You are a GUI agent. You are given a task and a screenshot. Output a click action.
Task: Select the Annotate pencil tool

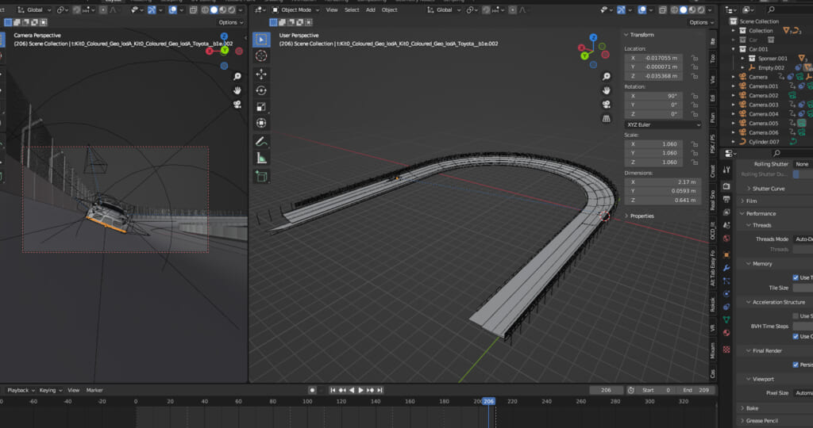tap(261, 141)
